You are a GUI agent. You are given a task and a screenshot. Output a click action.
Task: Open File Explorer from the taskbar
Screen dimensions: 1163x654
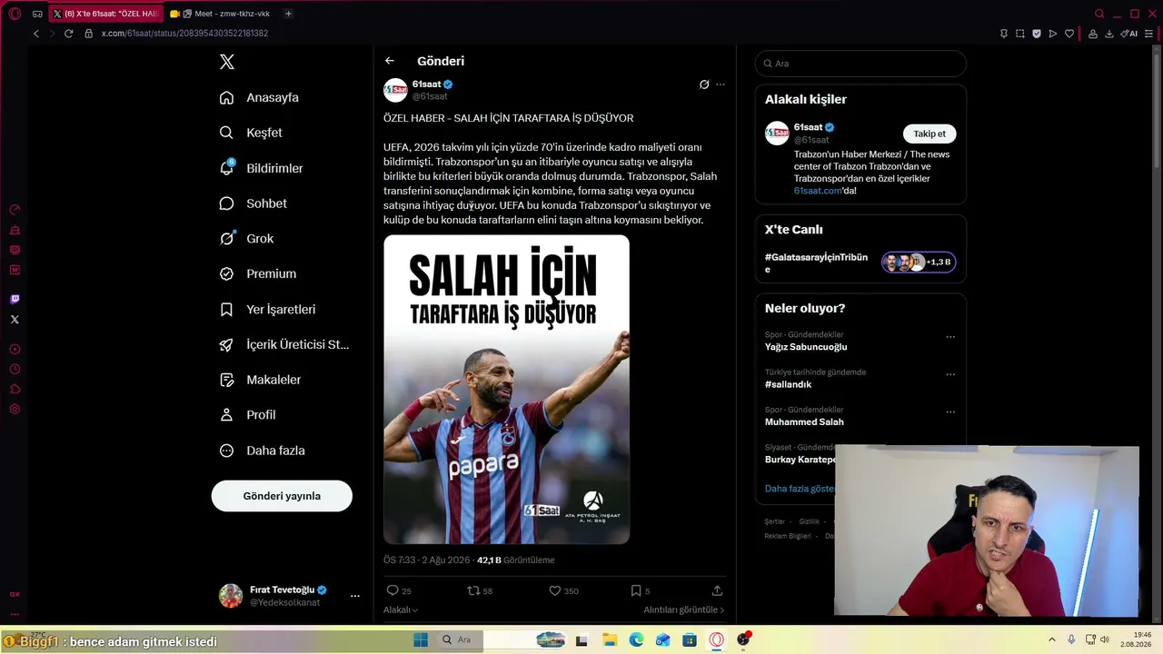click(609, 639)
